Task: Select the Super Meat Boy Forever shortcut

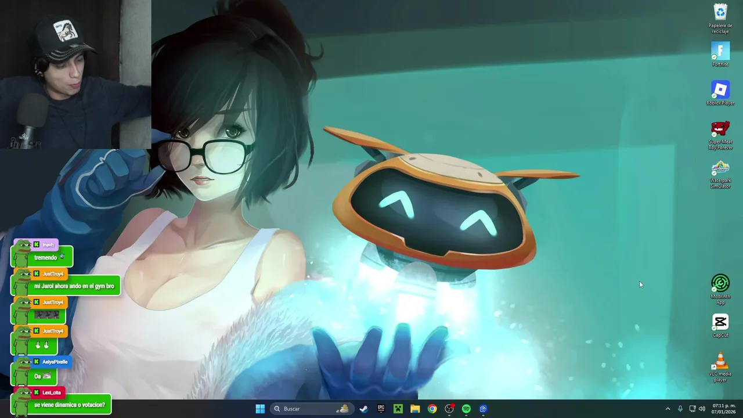Action: click(x=720, y=135)
